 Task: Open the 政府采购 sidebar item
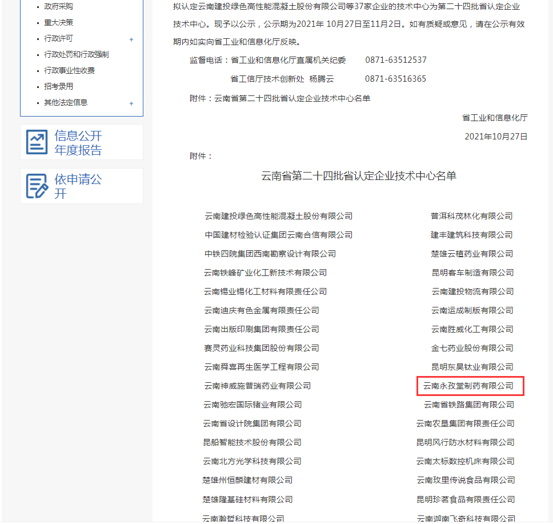pos(58,6)
